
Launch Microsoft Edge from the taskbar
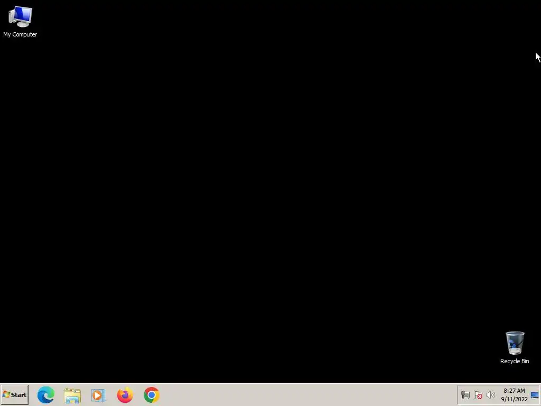[46, 395]
